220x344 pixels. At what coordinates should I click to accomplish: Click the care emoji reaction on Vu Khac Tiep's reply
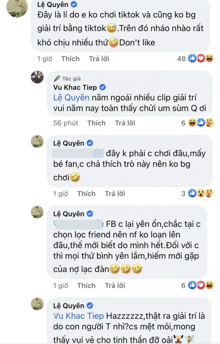(210, 122)
